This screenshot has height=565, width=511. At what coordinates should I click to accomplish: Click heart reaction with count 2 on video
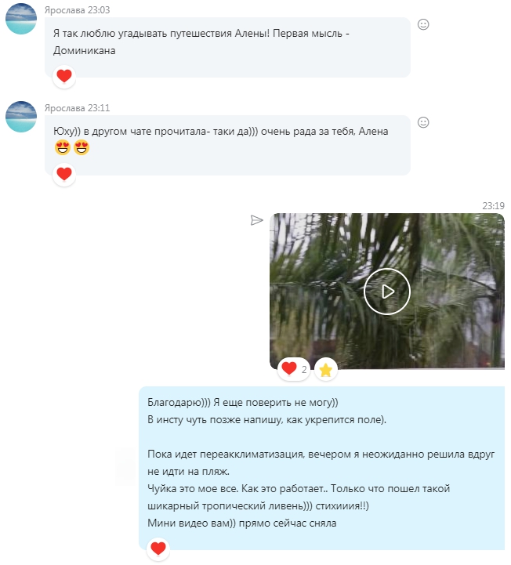[x=294, y=369]
